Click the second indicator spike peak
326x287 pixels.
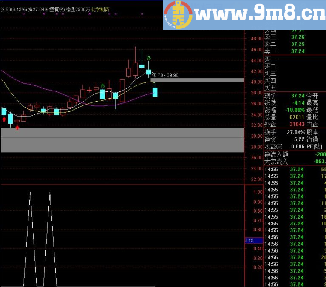[50, 193]
